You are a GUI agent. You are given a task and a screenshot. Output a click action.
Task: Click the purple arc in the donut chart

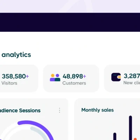click(38, 125)
